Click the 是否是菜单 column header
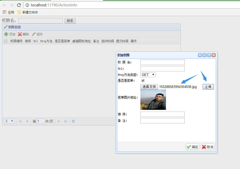Screen dimensions: 240x169 [x=63, y=41]
